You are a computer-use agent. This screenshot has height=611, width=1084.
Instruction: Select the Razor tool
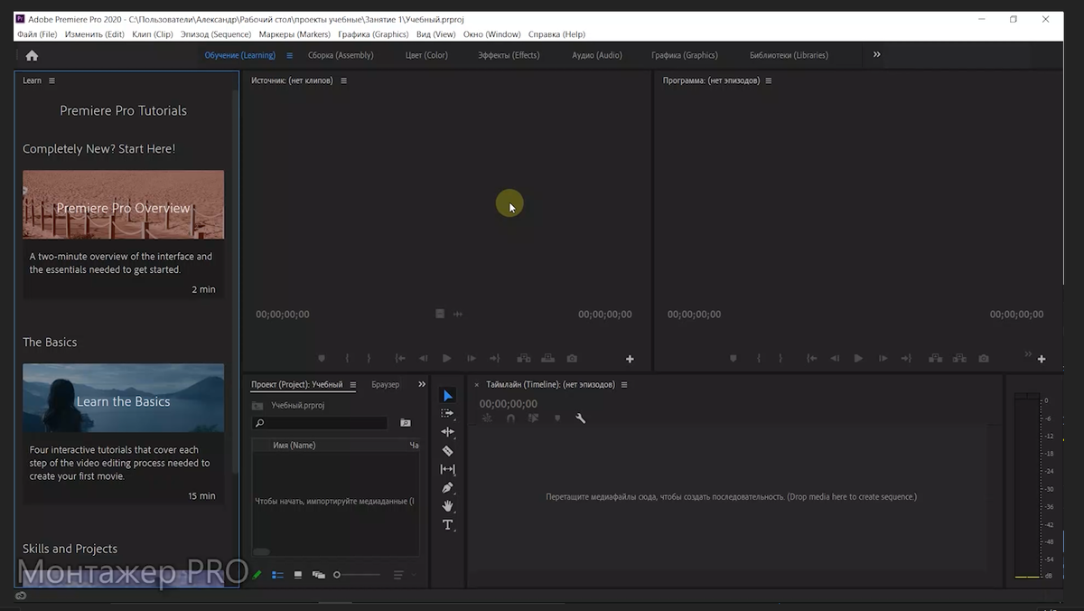(x=448, y=450)
